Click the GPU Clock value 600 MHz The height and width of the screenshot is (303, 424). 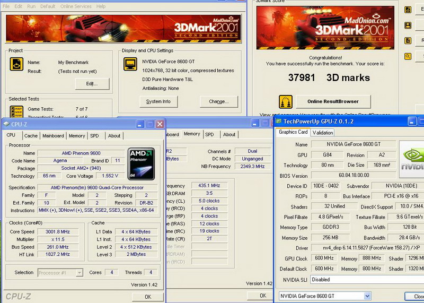(x=324, y=258)
